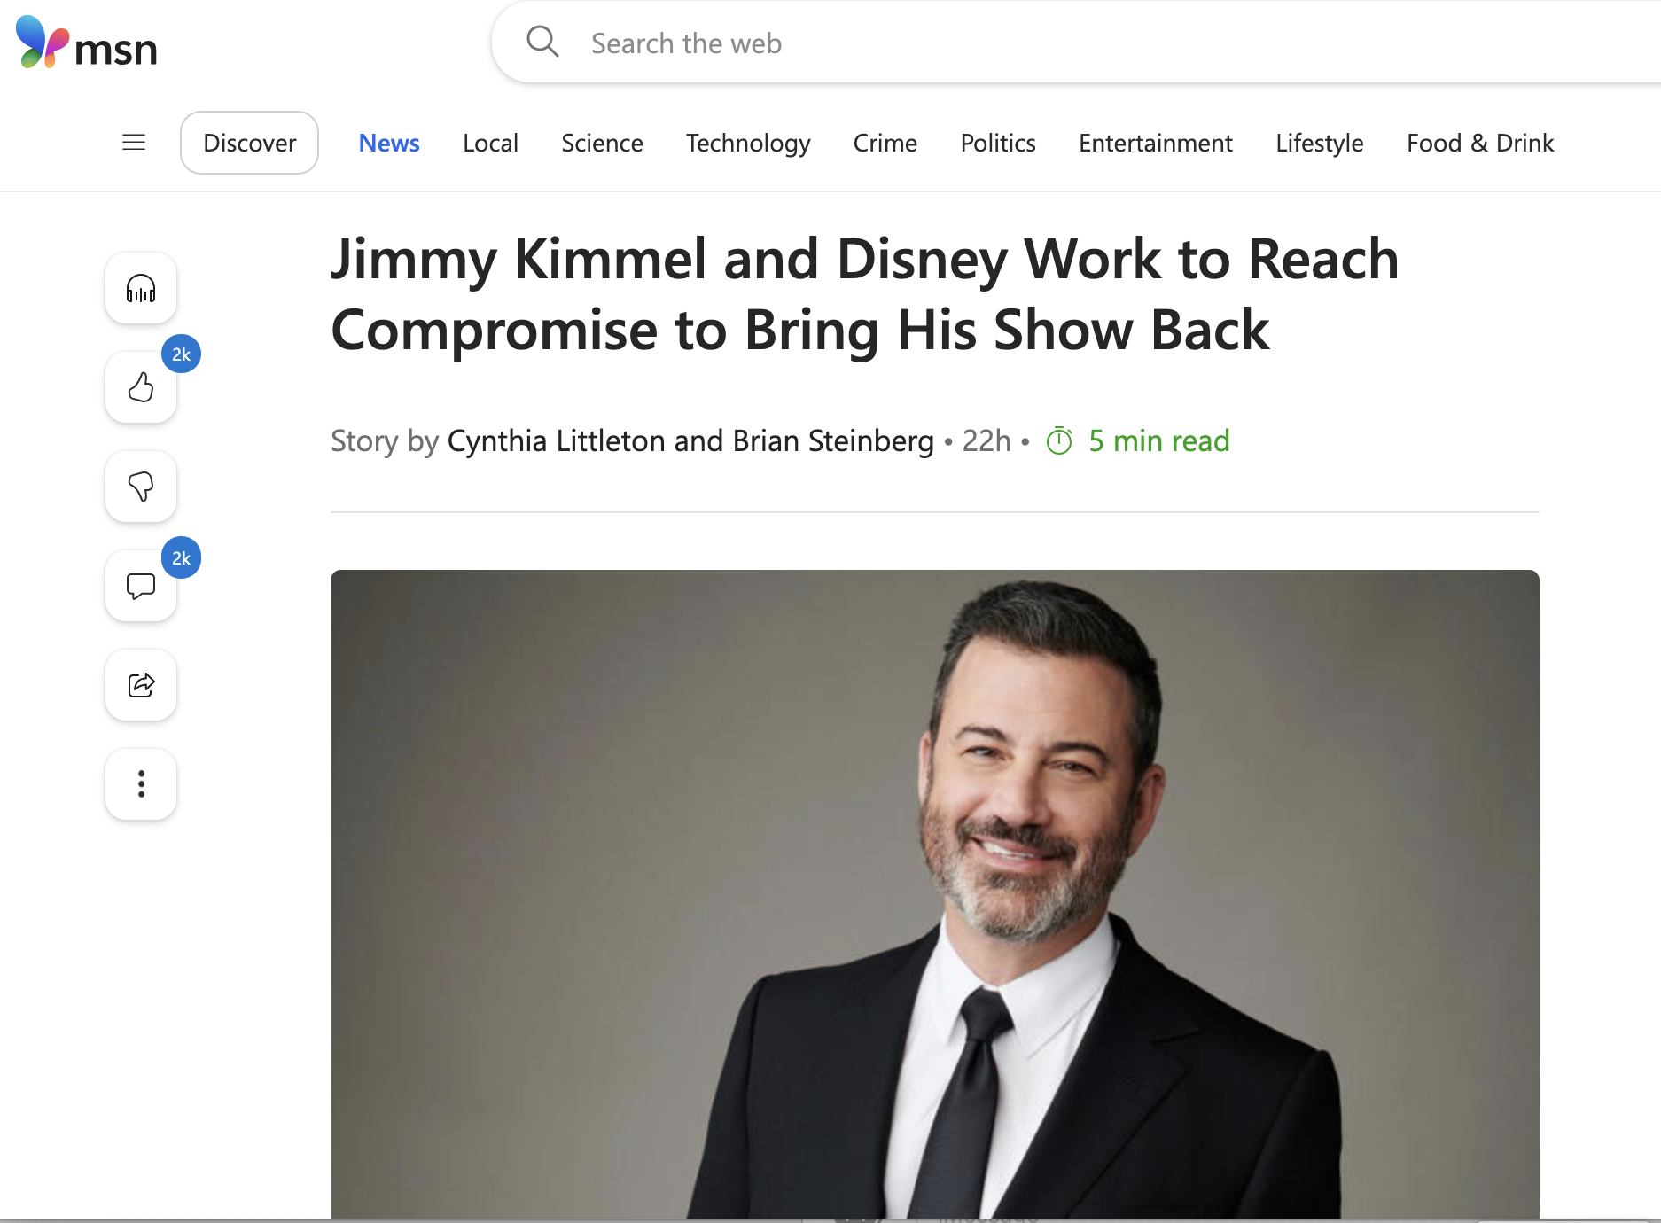The width and height of the screenshot is (1661, 1223).
Task: Open the News tab
Action: (389, 143)
